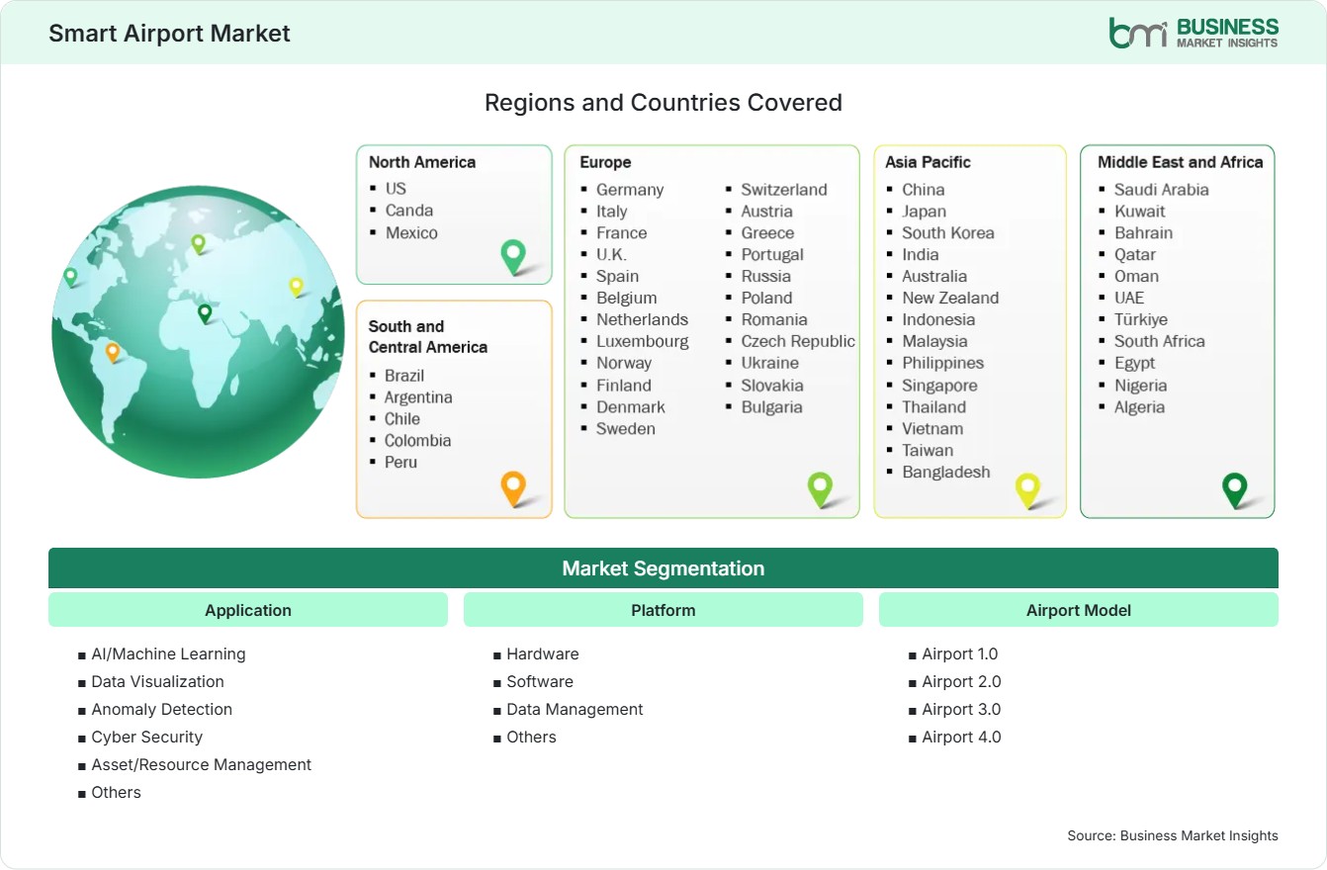This screenshot has width=1327, height=870.
Task: Select the Platform segment header
Action: pyautogui.click(x=663, y=610)
